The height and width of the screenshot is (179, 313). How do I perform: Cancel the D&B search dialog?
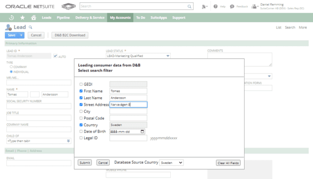coord(103,162)
